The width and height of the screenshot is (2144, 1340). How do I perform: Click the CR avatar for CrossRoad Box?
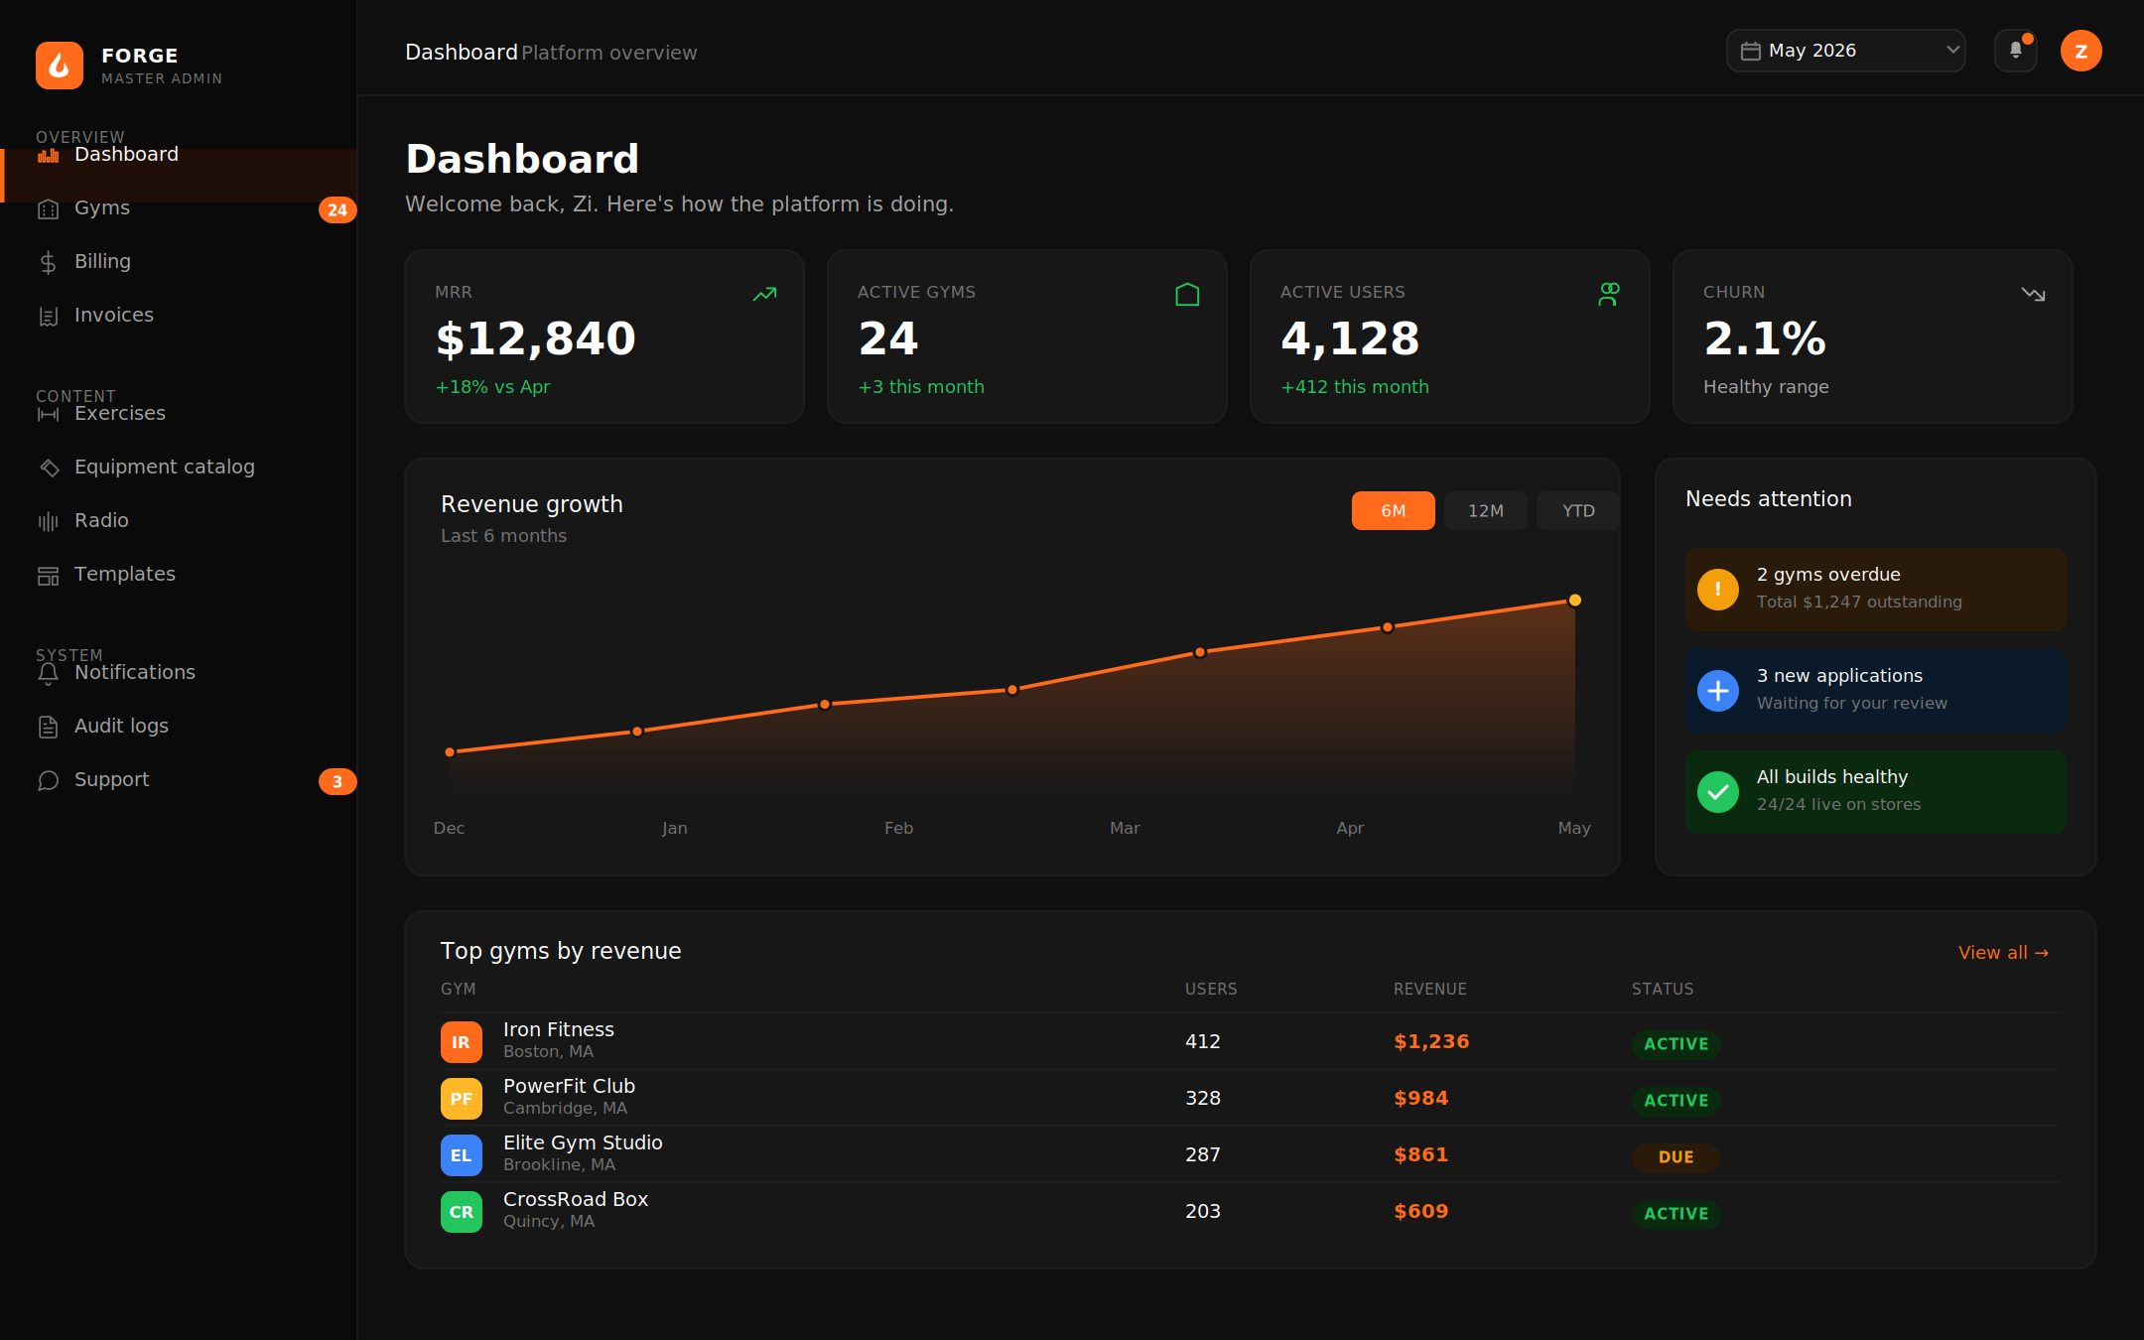point(462,1212)
